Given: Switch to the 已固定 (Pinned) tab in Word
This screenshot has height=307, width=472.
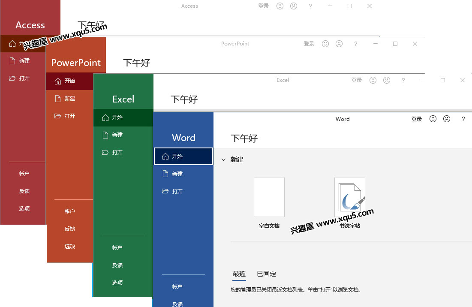Looking at the screenshot, I should point(266,274).
